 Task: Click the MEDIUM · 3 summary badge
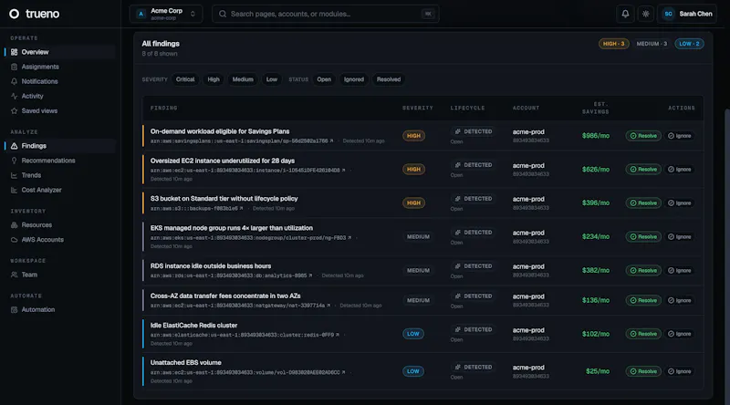652,44
